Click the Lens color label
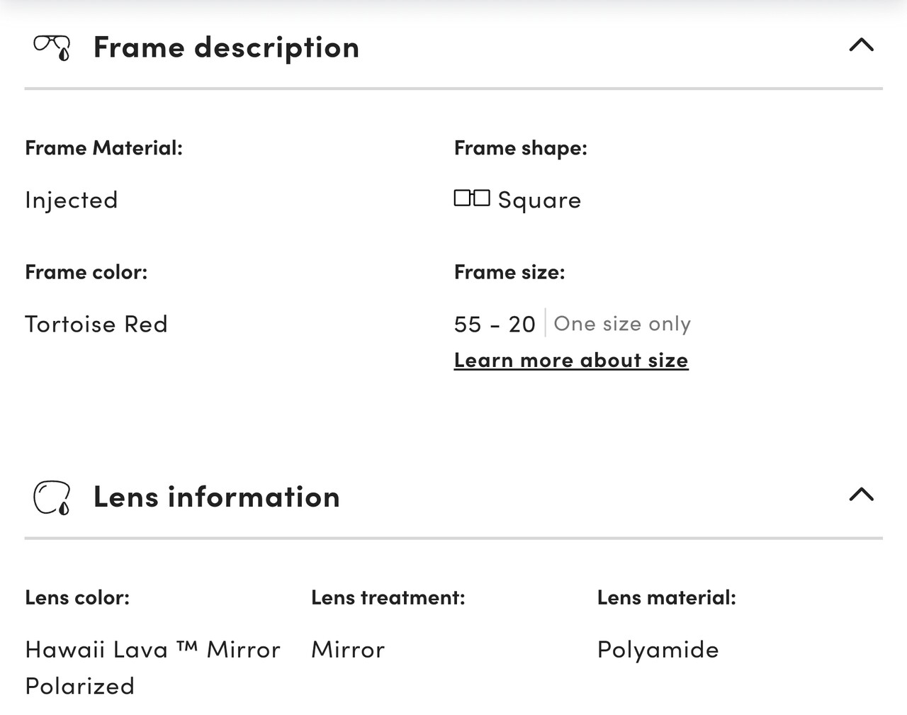The height and width of the screenshot is (715, 907). coord(77,597)
